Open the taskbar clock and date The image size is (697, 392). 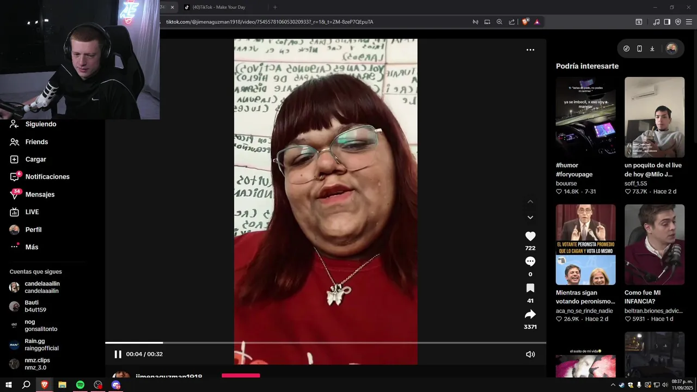(682, 384)
